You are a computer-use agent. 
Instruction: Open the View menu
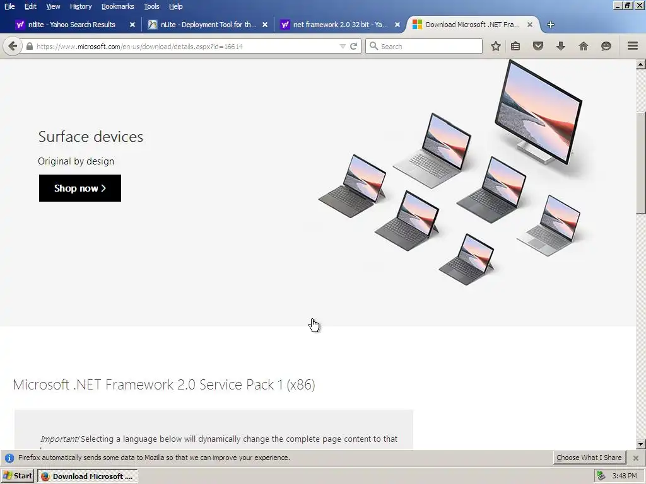tap(53, 6)
